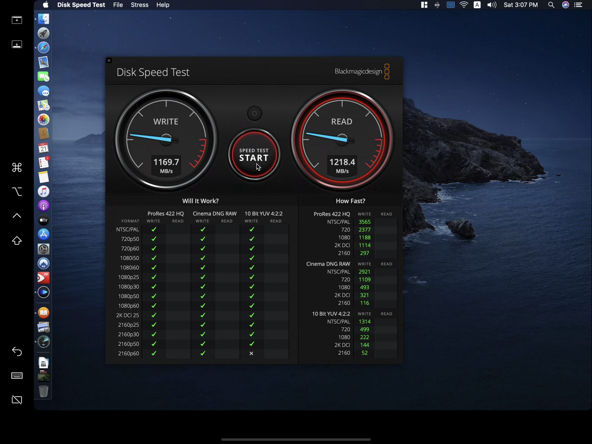This screenshot has height=444, width=592.
Task: Open Books from the Dock
Action: click(x=44, y=313)
